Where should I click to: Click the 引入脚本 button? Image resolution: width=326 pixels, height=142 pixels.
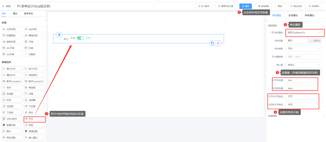(204, 6)
